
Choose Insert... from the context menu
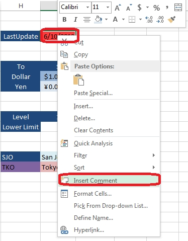pos(109,106)
